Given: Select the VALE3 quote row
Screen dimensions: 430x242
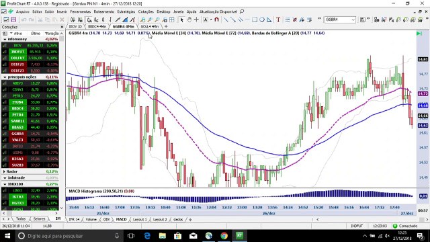Looking at the screenshot, I should (x=30, y=140).
